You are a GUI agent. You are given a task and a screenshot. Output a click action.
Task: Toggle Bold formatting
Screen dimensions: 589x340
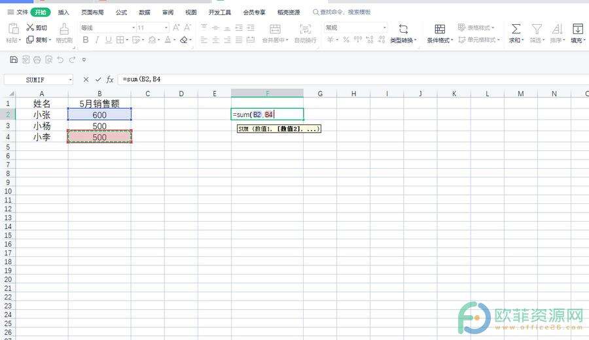coord(86,39)
